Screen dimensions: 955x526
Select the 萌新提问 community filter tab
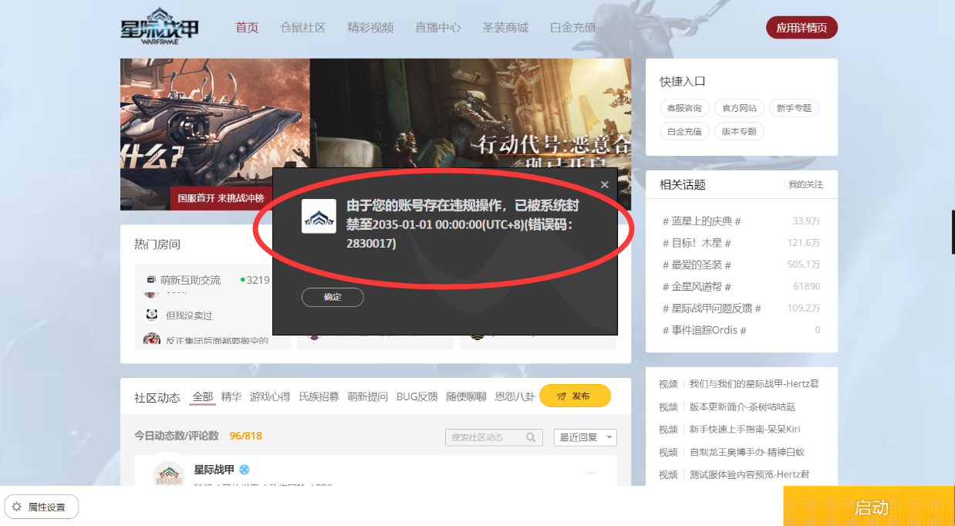tap(368, 396)
